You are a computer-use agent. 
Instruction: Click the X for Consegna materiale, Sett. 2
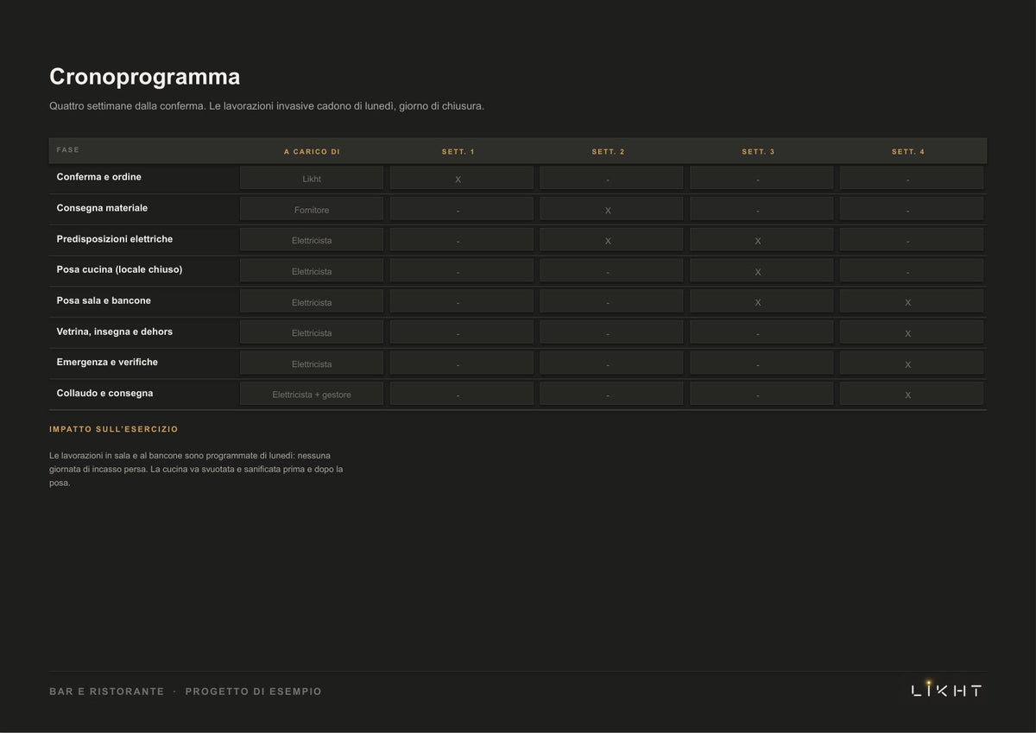608,211
